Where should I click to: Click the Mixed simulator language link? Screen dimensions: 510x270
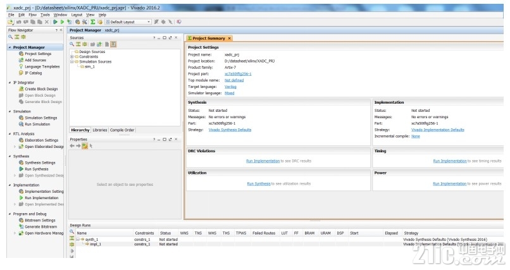point(229,93)
